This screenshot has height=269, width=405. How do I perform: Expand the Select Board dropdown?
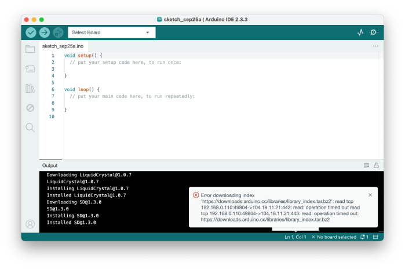111,32
